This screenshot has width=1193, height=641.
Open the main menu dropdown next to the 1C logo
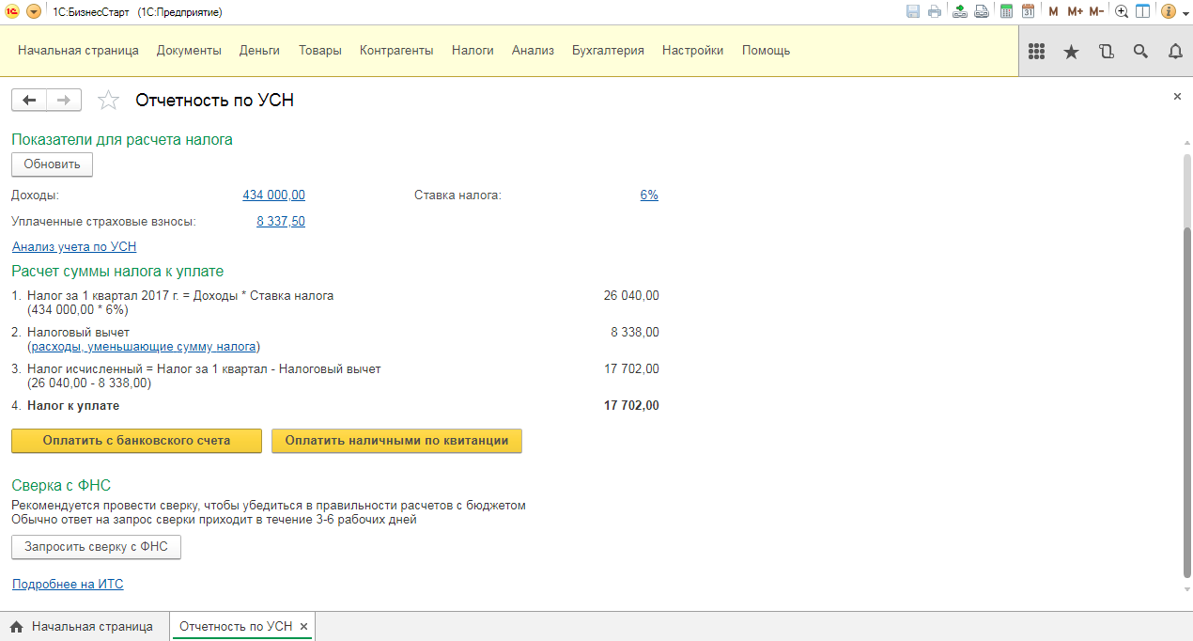[34, 11]
